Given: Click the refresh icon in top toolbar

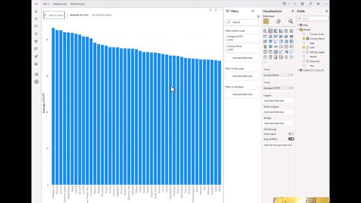Looking at the screenshot, I should click(294, 4).
